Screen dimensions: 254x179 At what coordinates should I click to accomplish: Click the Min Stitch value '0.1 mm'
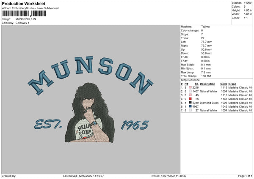point(206,69)
